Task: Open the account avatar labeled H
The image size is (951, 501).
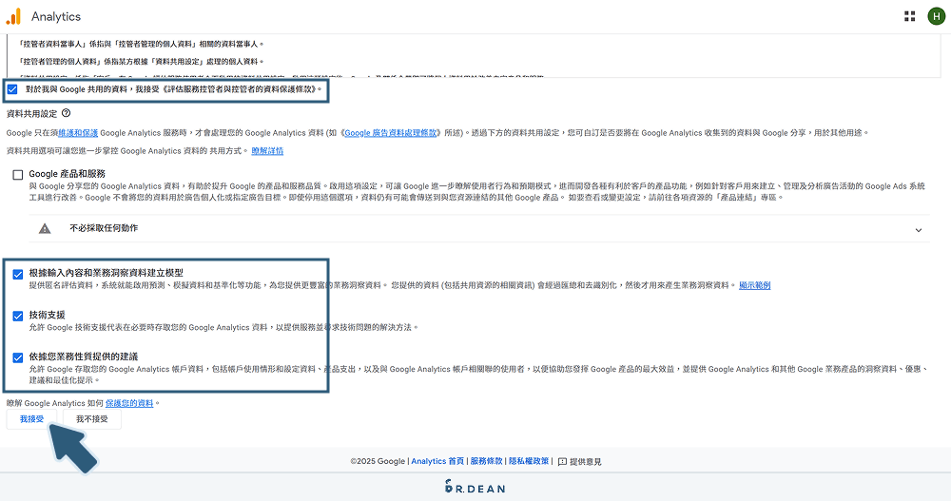Action: pos(936,16)
